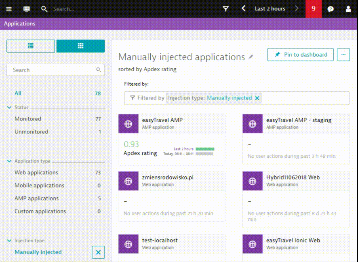
Task: Switch to list view layout
Action: pos(31,46)
